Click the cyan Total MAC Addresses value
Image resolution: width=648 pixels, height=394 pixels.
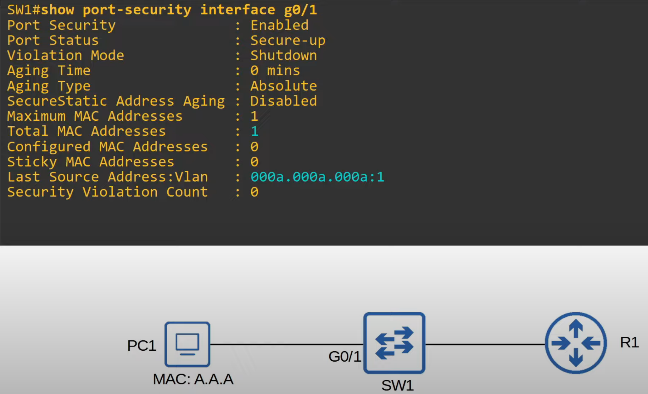[x=254, y=131]
